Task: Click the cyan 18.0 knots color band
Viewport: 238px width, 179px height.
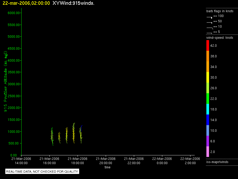Action: point(208,109)
